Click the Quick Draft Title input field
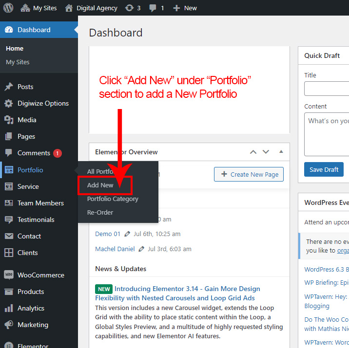The width and height of the screenshot is (349, 348). point(327,89)
